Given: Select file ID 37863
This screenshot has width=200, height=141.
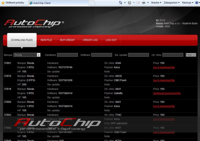Looking at the screenshot, I should click(7, 115).
